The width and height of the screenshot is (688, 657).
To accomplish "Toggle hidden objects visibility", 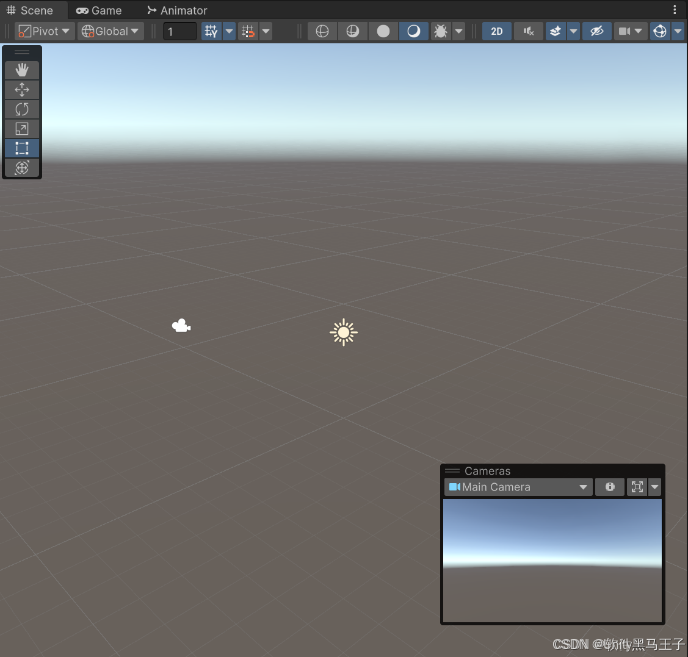I will [597, 31].
